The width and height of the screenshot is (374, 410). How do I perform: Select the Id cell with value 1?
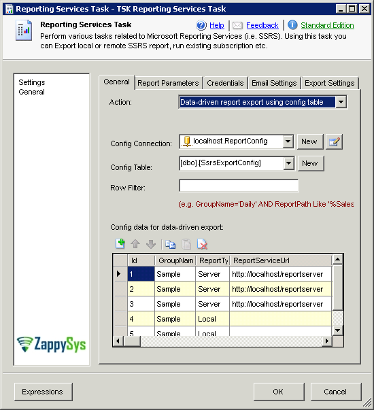(141, 274)
